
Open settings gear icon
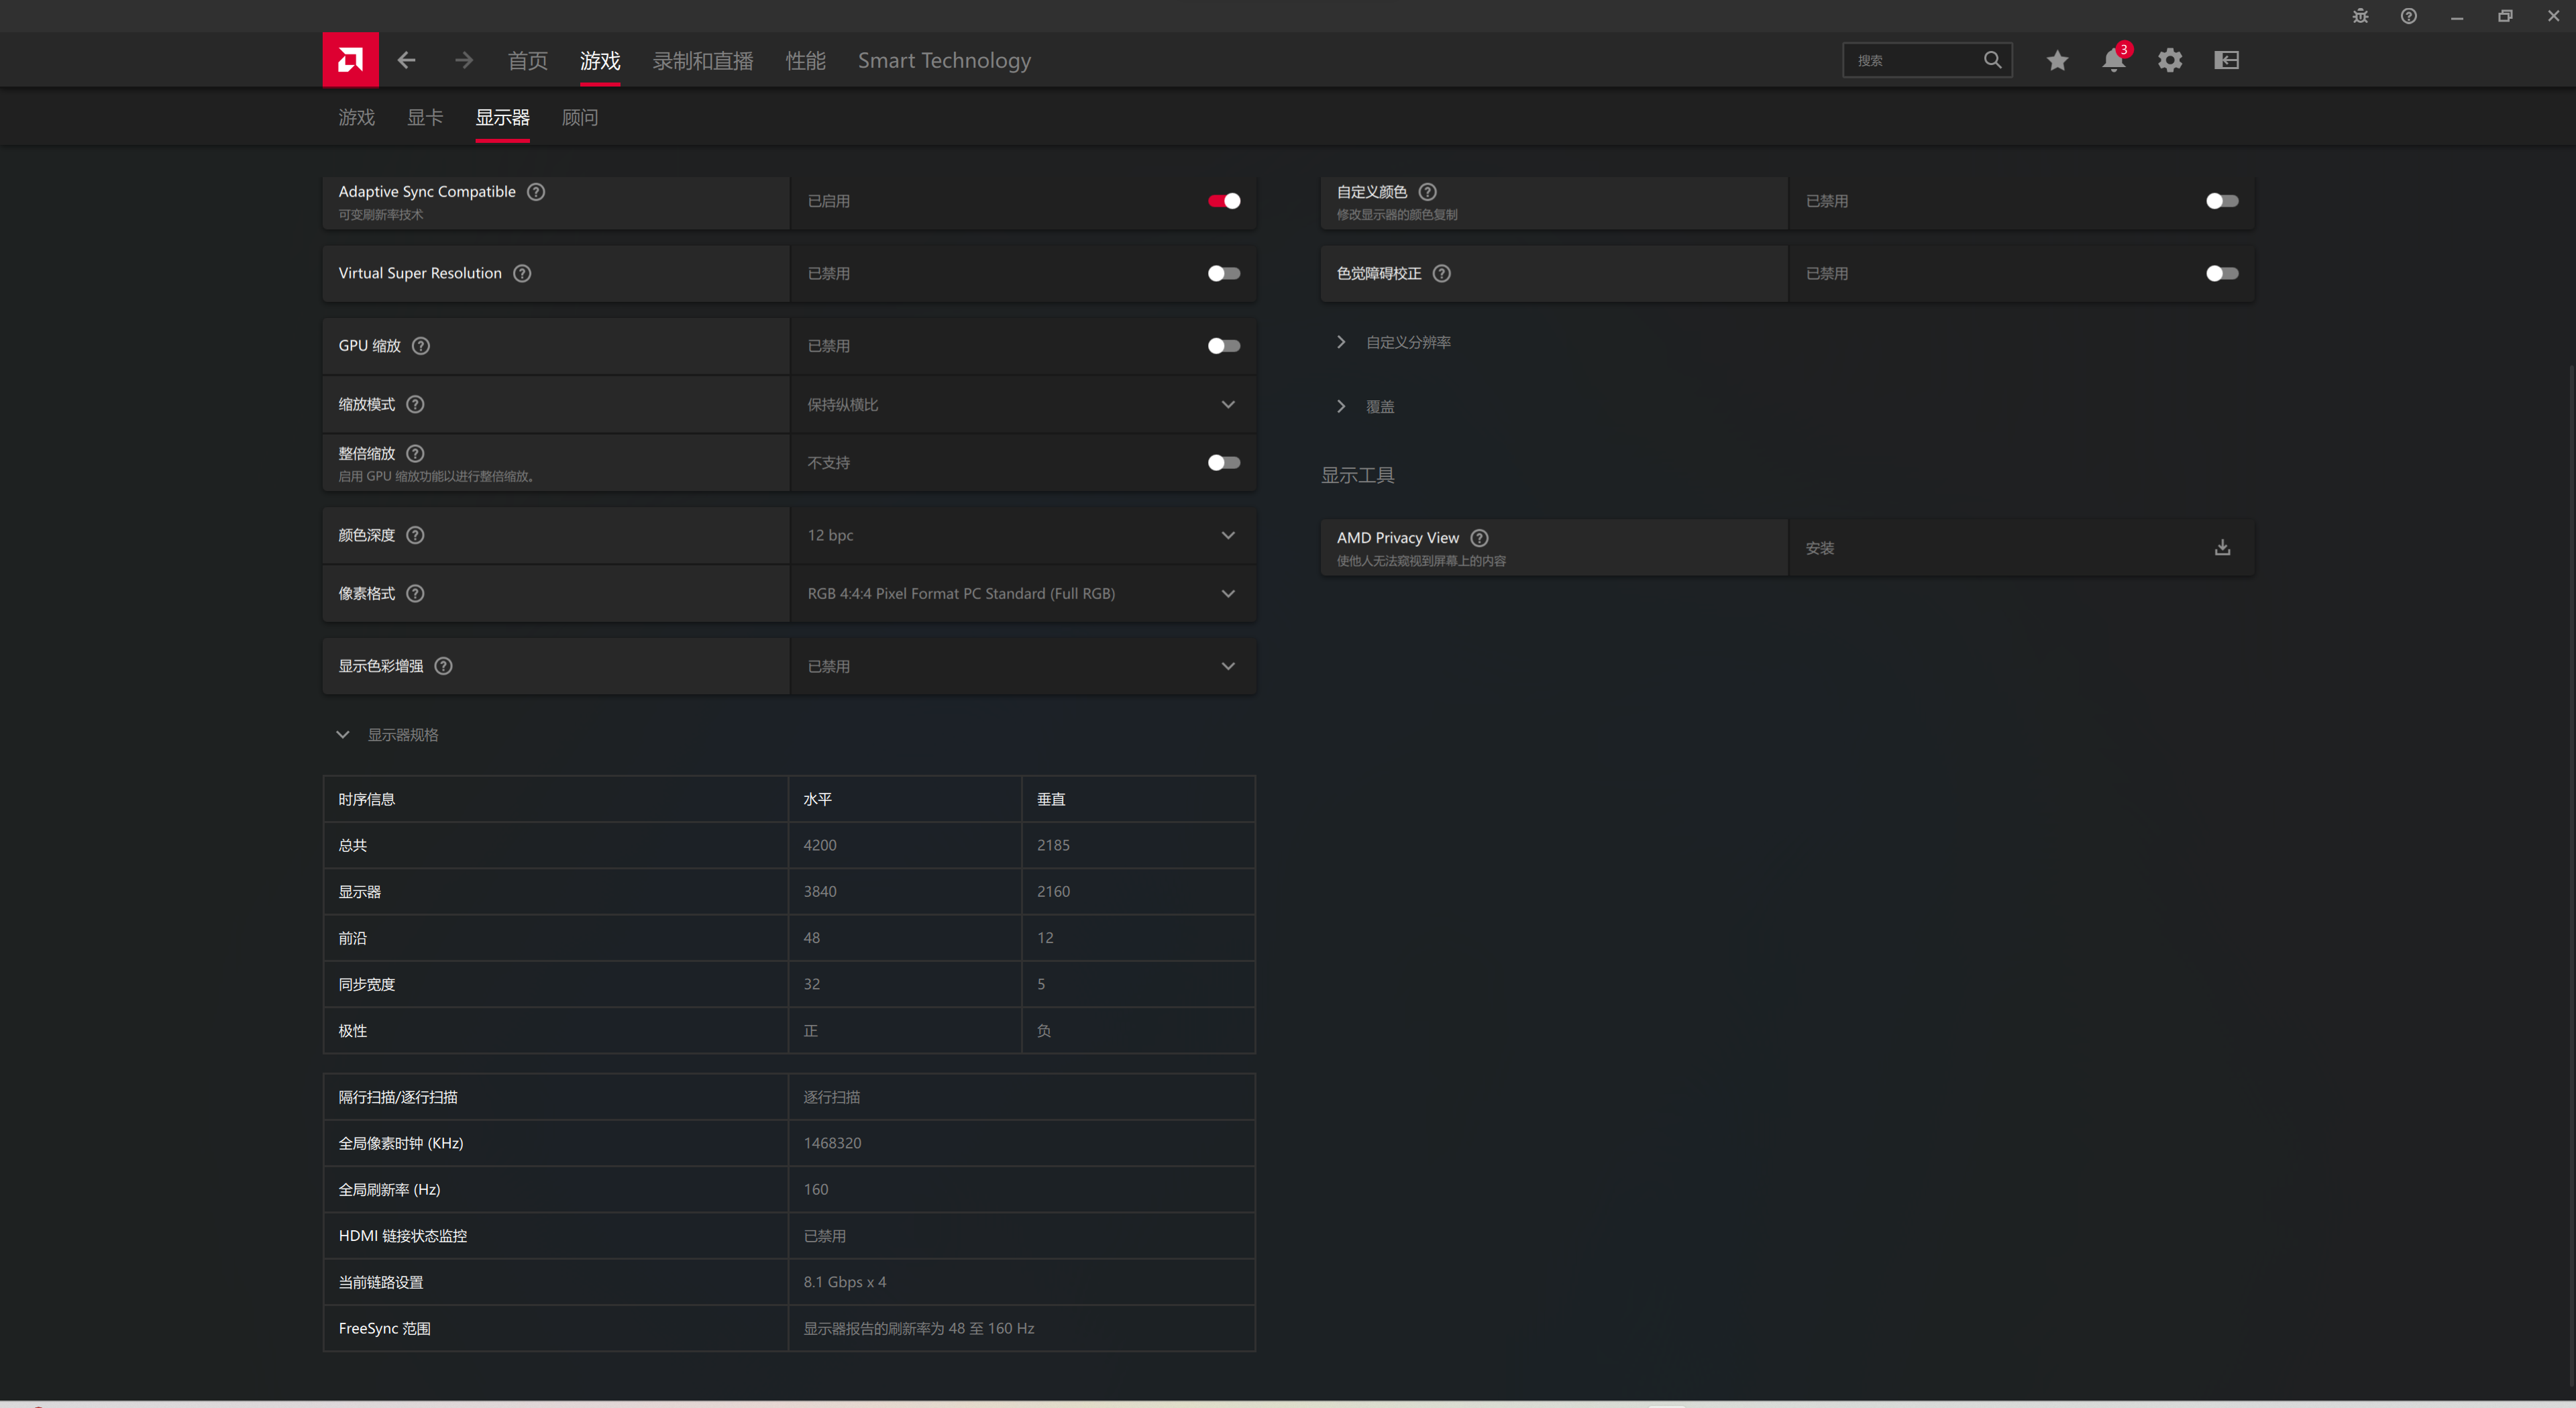(2169, 60)
